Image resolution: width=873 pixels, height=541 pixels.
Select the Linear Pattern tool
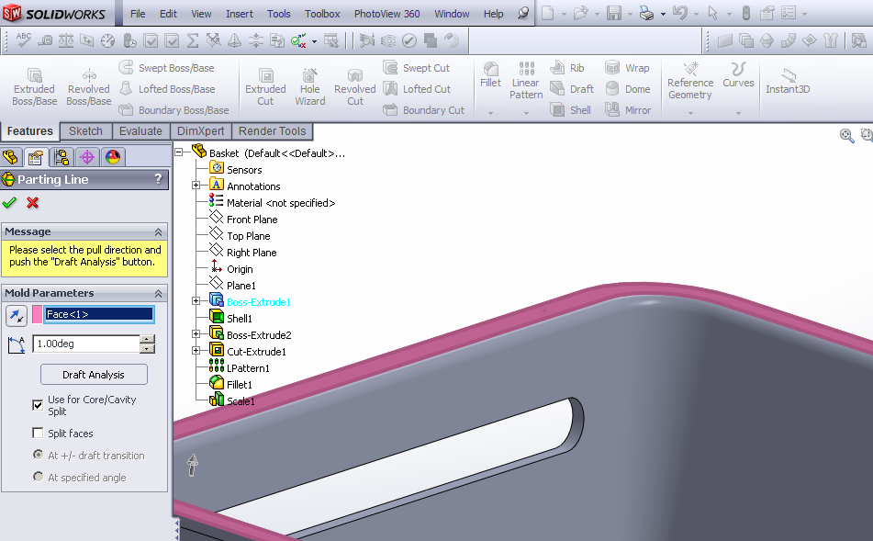coord(526,81)
